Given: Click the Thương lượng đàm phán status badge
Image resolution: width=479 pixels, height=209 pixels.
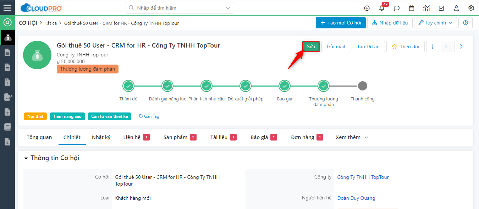Looking at the screenshot, I should coord(88,69).
